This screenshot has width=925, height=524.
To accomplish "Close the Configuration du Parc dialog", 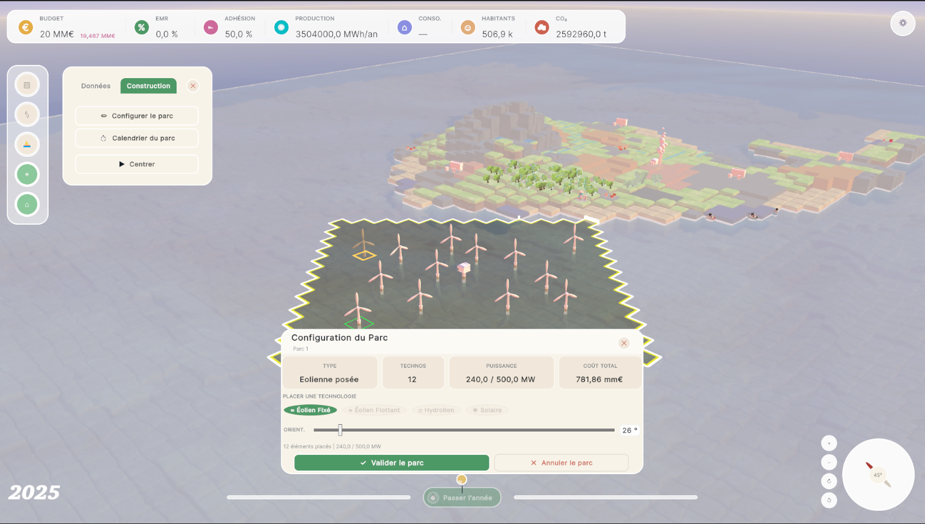I will tap(624, 343).
